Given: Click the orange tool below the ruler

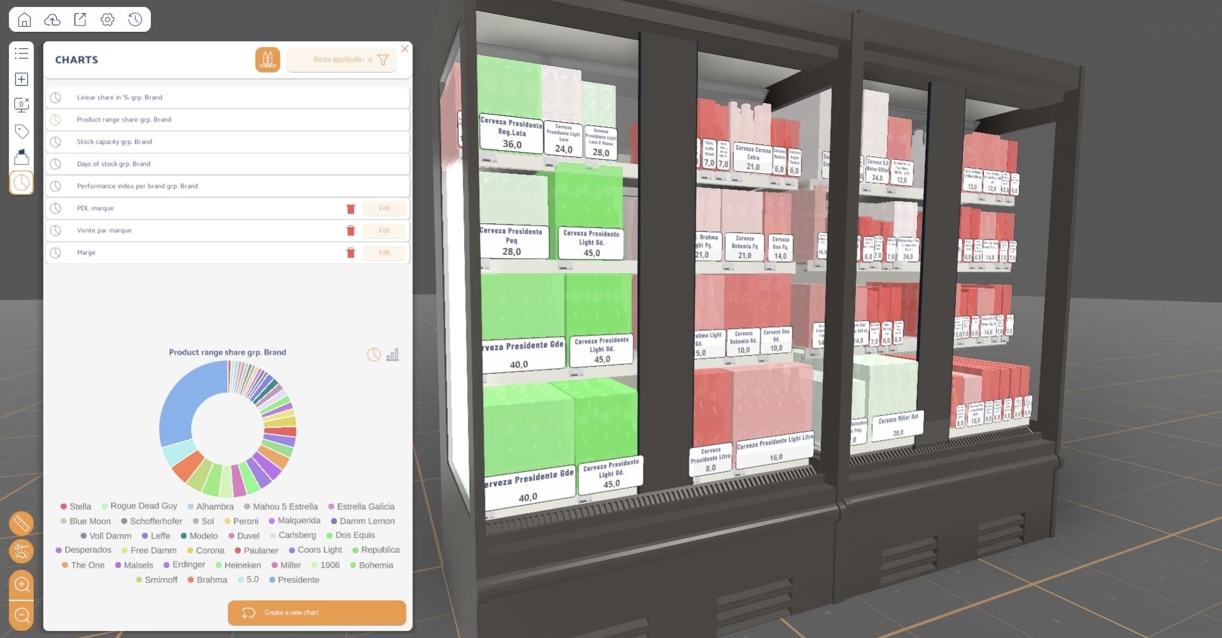Looking at the screenshot, I should pyautogui.click(x=22, y=551).
